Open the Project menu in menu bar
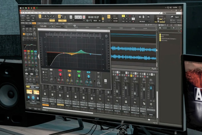202x135 pixels. click(38, 12)
